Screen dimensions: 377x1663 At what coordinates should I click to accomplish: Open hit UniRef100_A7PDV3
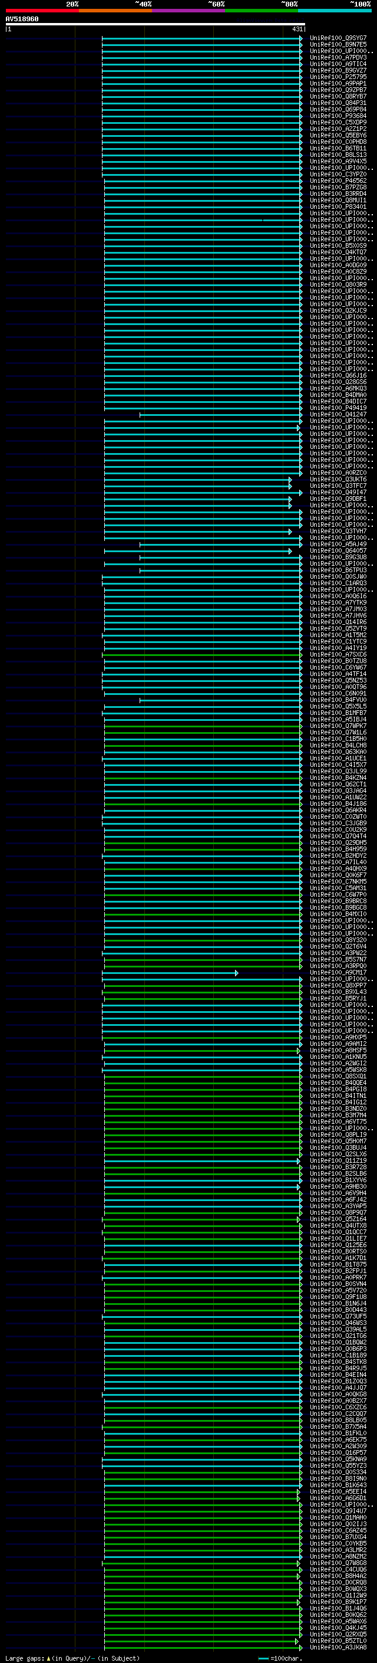click(338, 57)
